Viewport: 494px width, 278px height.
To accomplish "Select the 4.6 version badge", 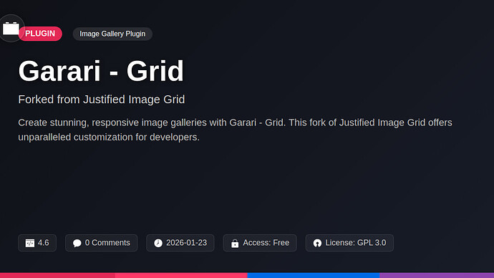I will [x=37, y=243].
